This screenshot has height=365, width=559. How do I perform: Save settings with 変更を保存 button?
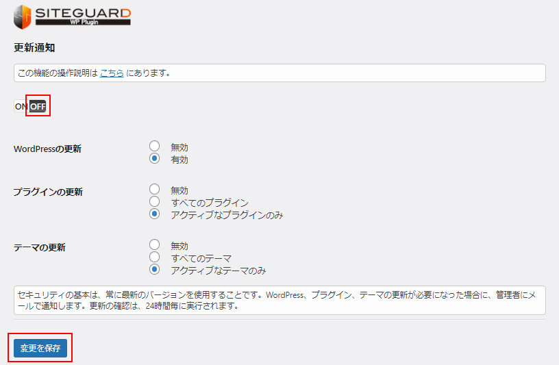(x=40, y=349)
